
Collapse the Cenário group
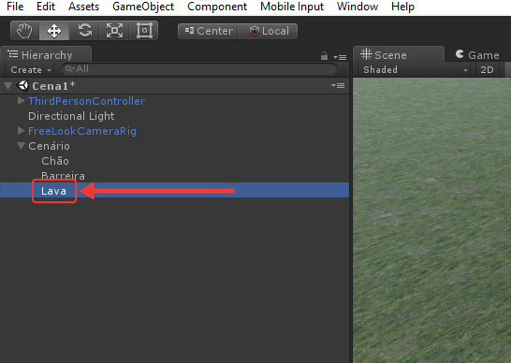[22, 146]
